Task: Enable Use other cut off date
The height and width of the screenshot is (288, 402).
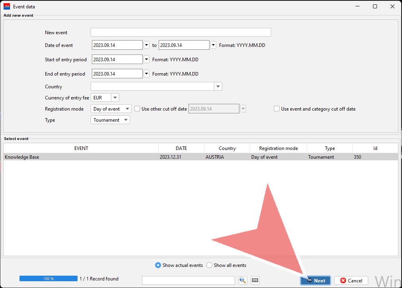Action: click(x=138, y=109)
